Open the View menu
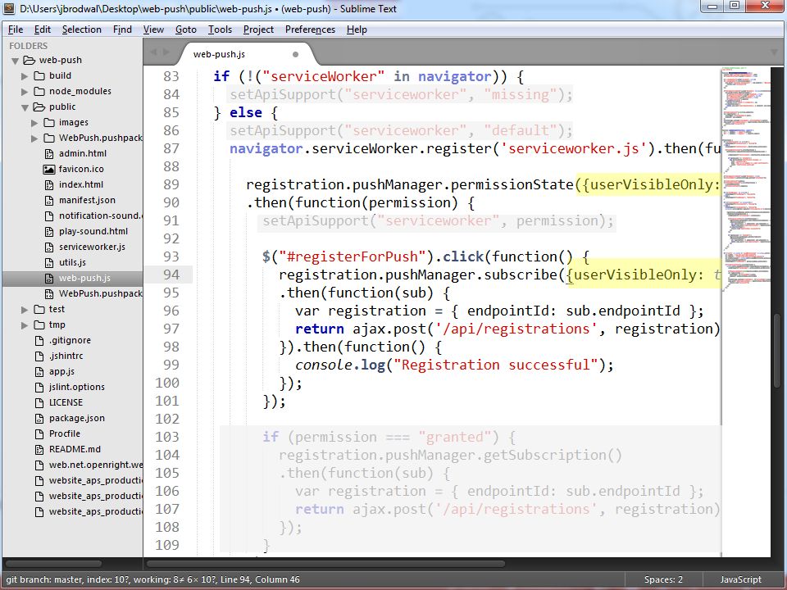 pos(153,29)
